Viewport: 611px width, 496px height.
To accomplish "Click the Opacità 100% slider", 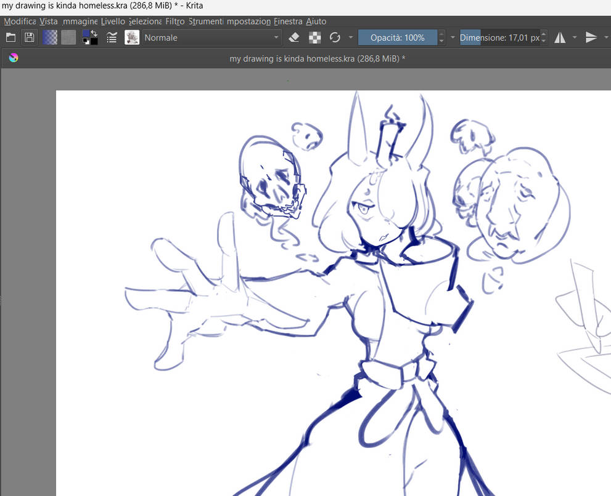I will (x=397, y=38).
